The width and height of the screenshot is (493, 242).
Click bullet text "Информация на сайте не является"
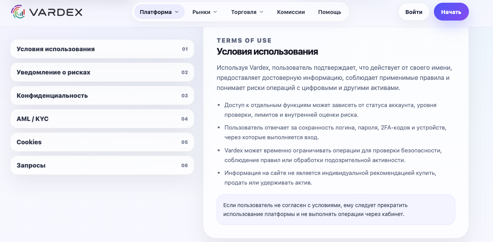[x=330, y=178]
